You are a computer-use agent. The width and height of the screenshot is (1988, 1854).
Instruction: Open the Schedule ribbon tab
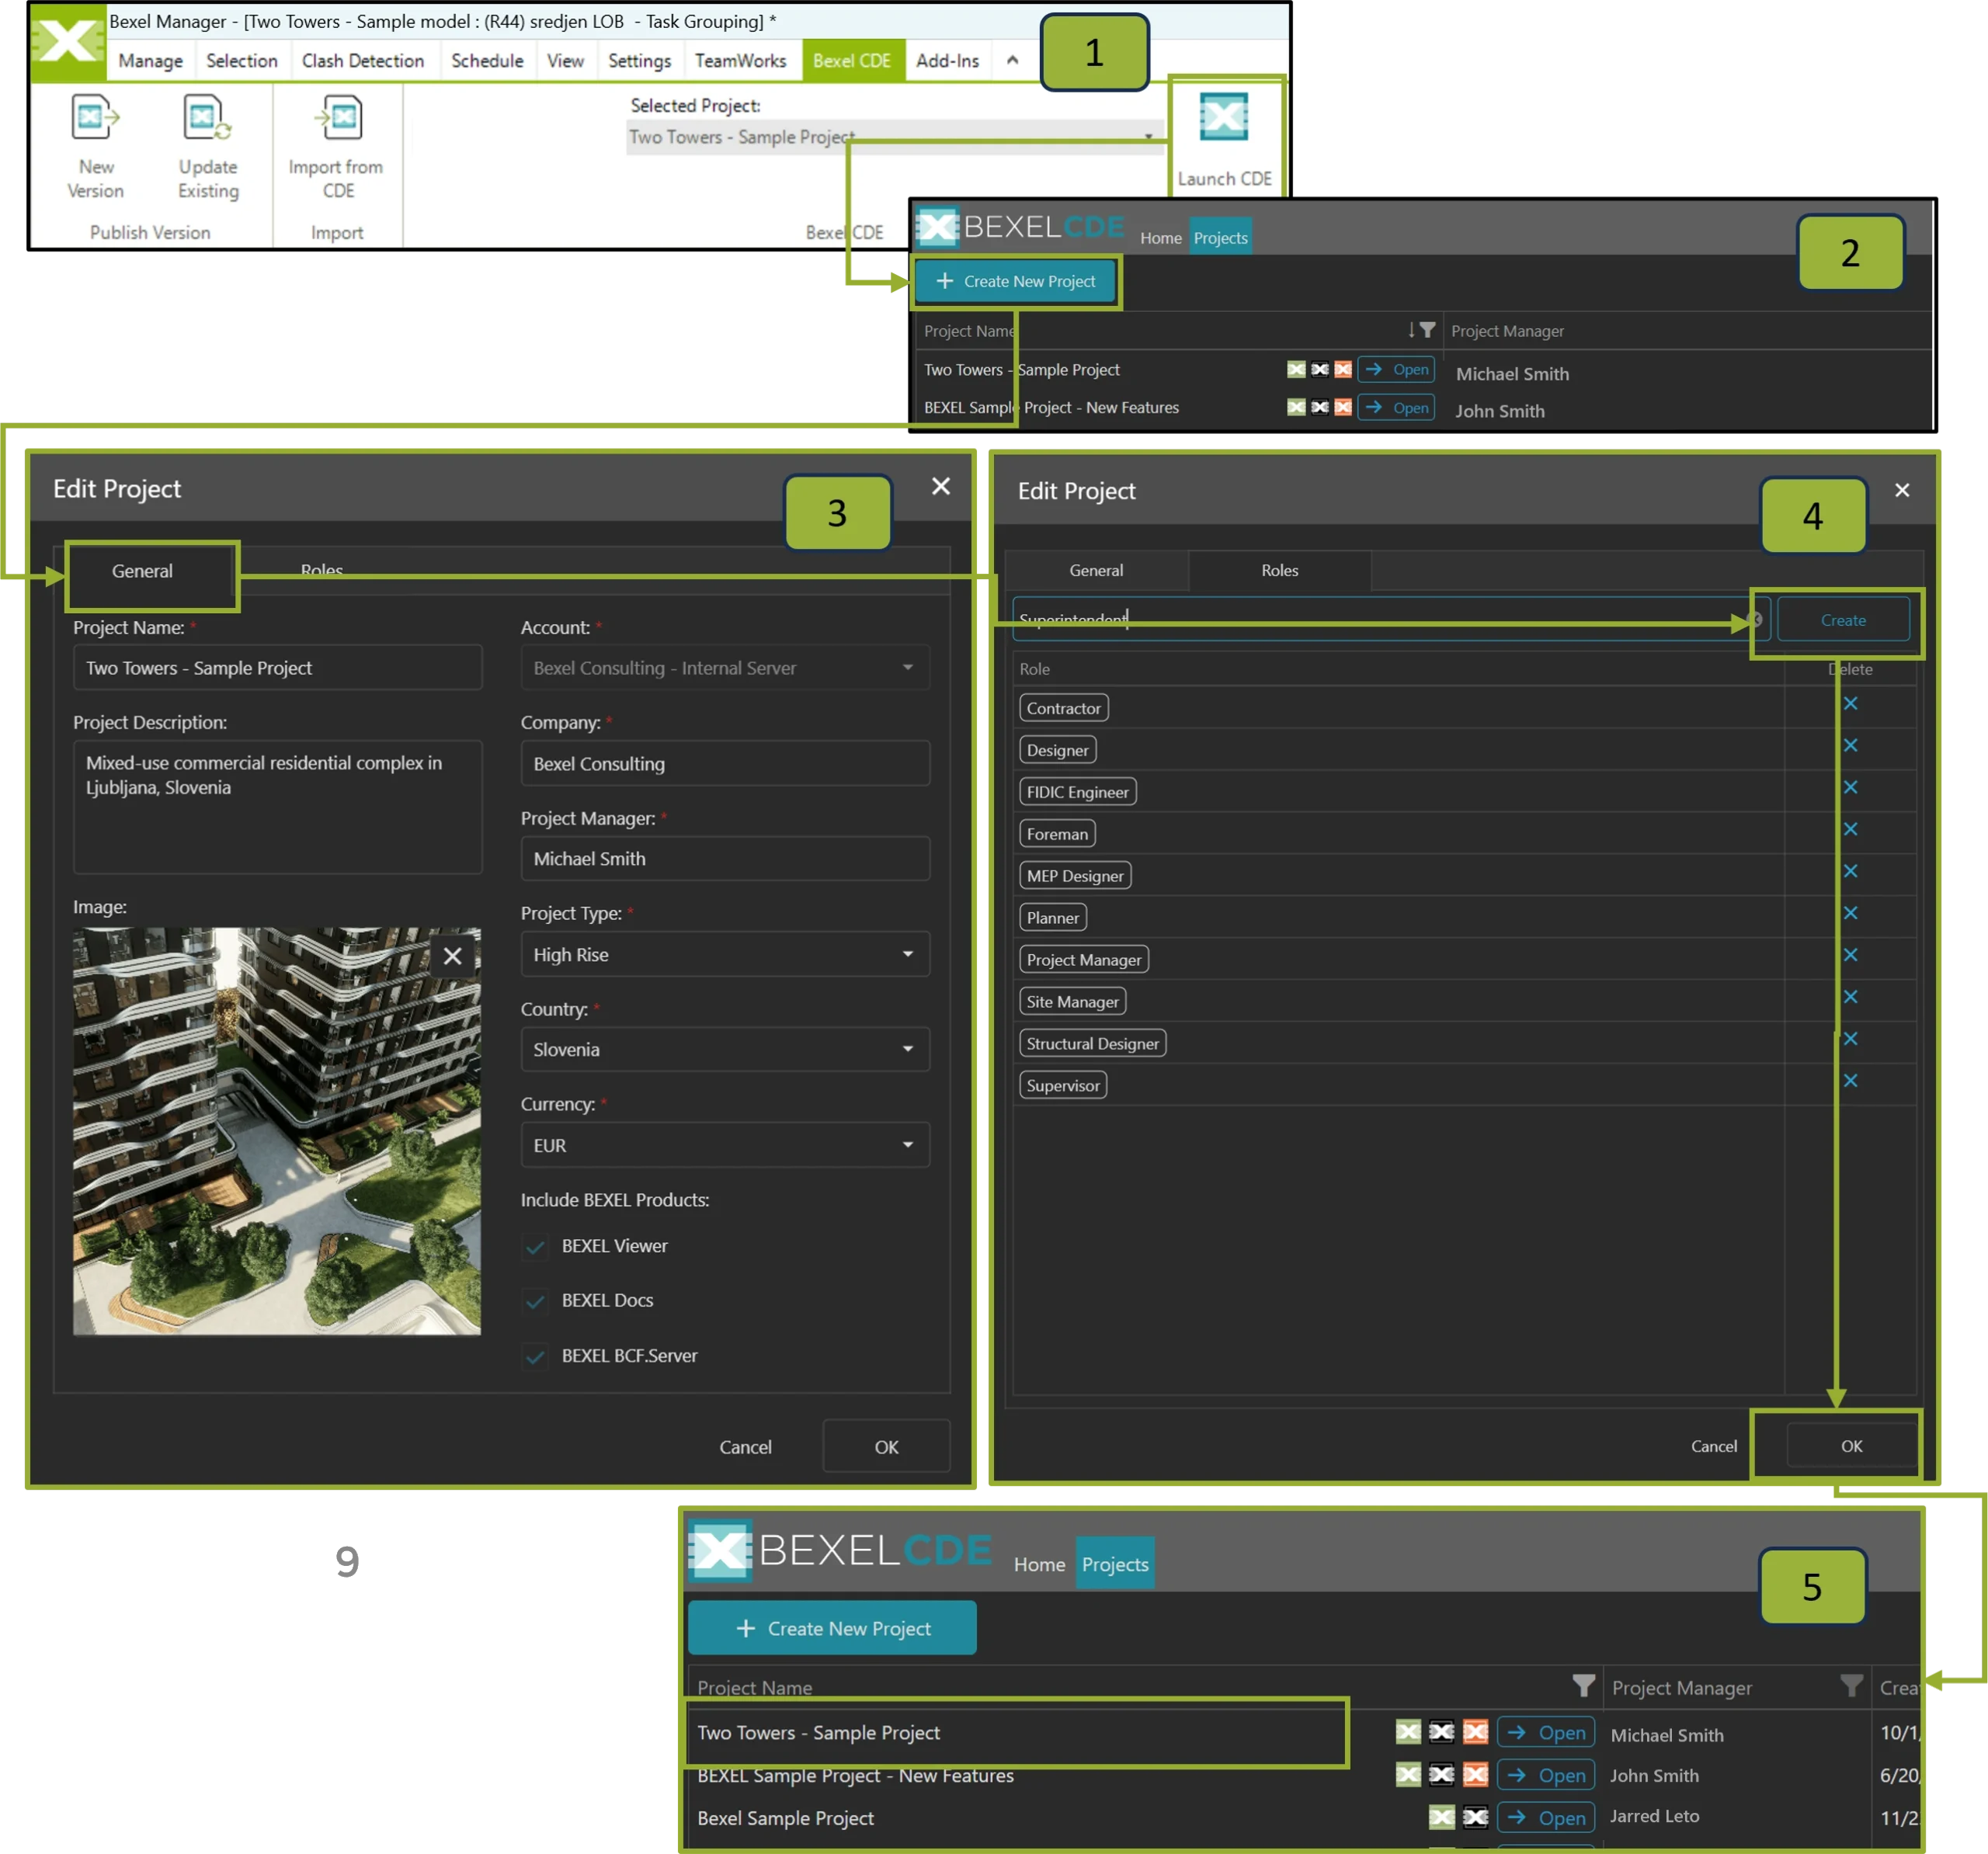pyautogui.click(x=487, y=61)
